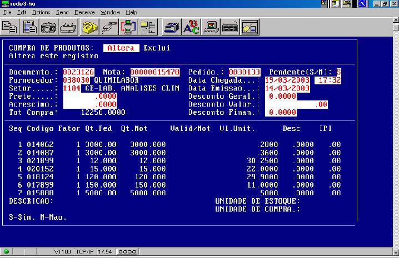Click the Data Chegada field 19/03/2003
The width and height of the screenshot is (399, 258).
click(x=287, y=80)
